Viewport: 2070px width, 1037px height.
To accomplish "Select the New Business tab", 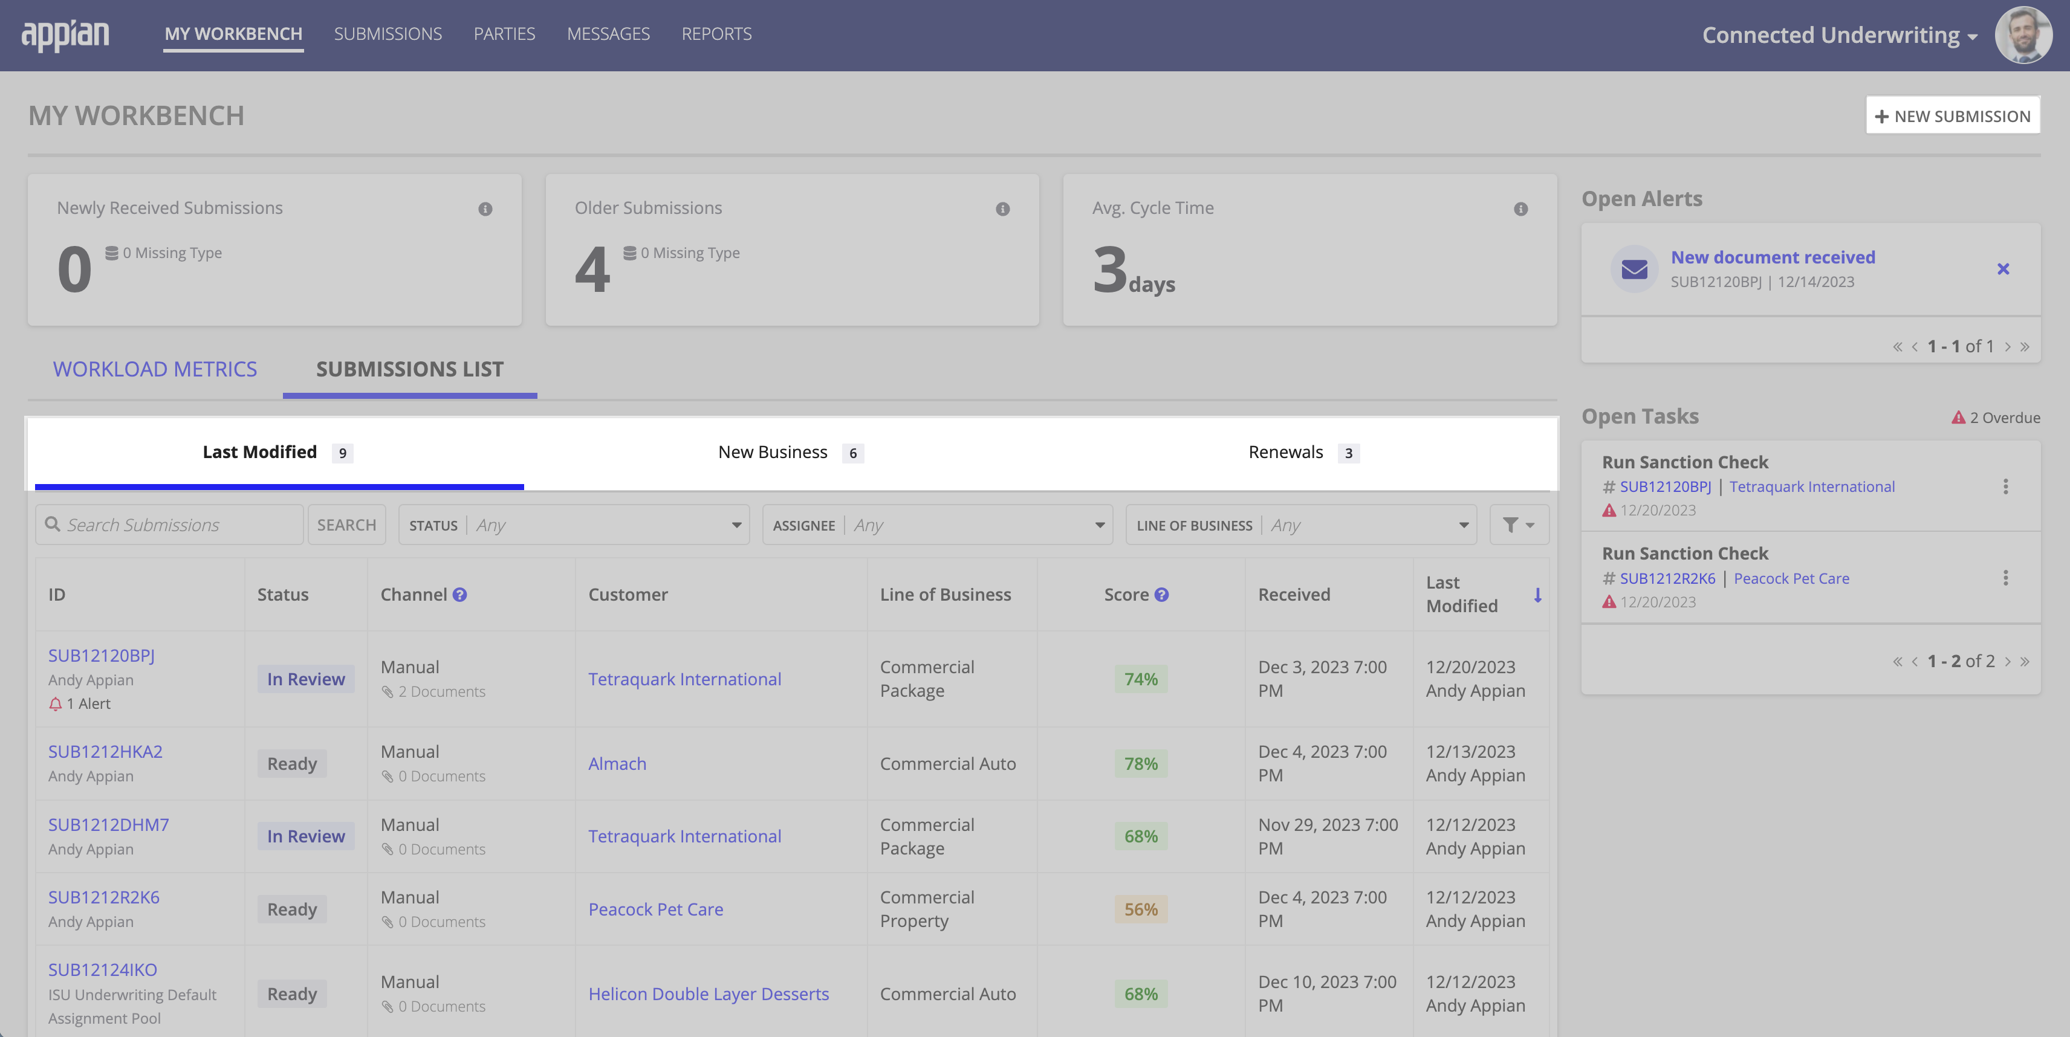I will (791, 453).
